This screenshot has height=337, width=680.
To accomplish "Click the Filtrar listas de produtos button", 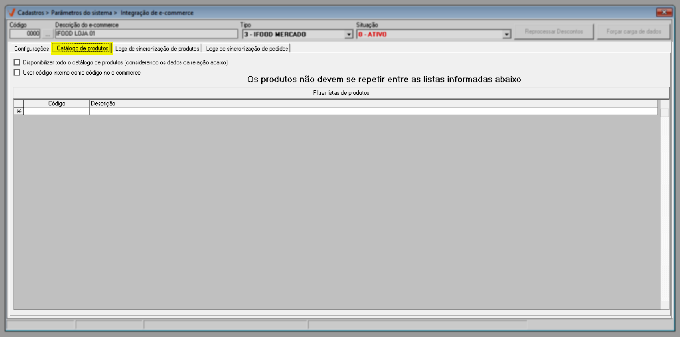I will click(341, 93).
